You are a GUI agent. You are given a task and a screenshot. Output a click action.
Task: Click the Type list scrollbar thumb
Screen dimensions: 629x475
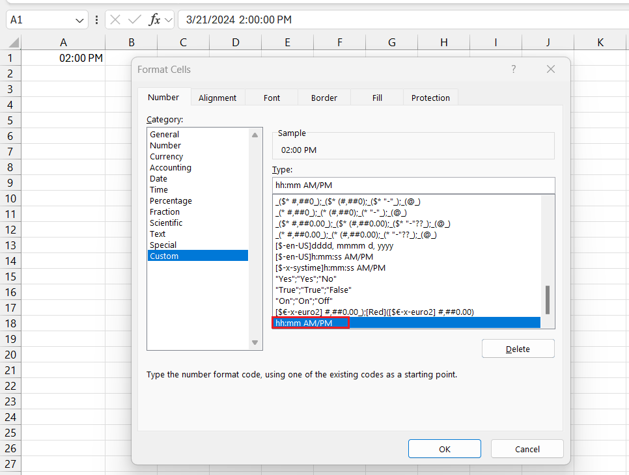point(548,300)
